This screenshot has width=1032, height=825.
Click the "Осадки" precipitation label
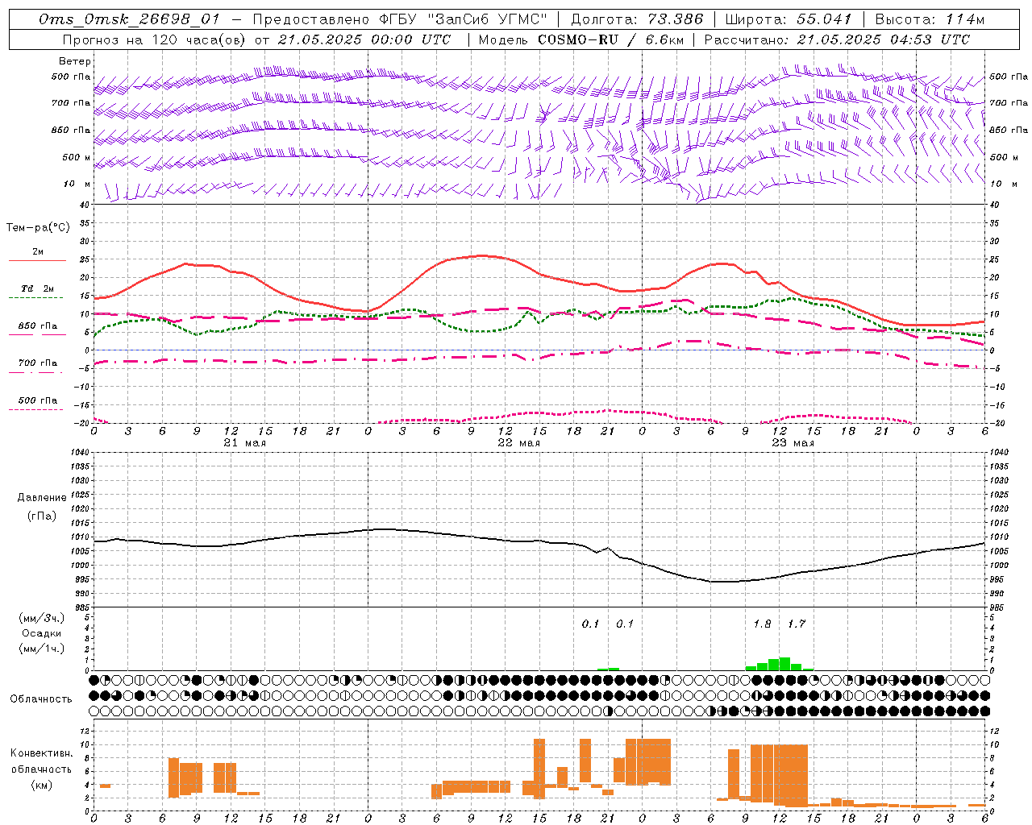[x=41, y=633]
